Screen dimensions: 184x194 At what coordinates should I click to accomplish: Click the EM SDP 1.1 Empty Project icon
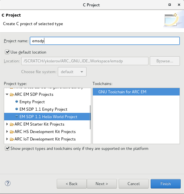(17, 109)
